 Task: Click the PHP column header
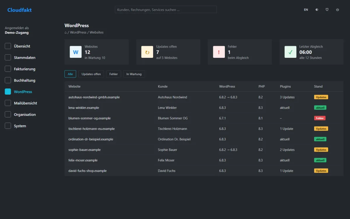point(262,86)
